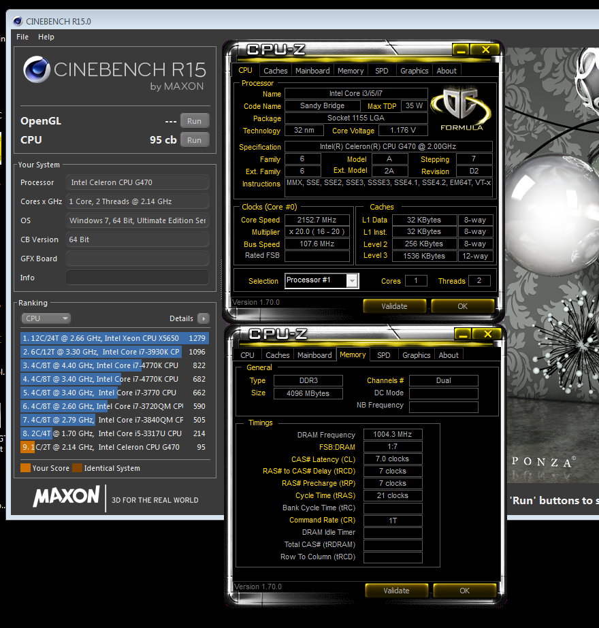Image resolution: width=599 pixels, height=628 pixels.
Task: Select ranking row Intel Celeron CPU G470
Action: click(114, 447)
